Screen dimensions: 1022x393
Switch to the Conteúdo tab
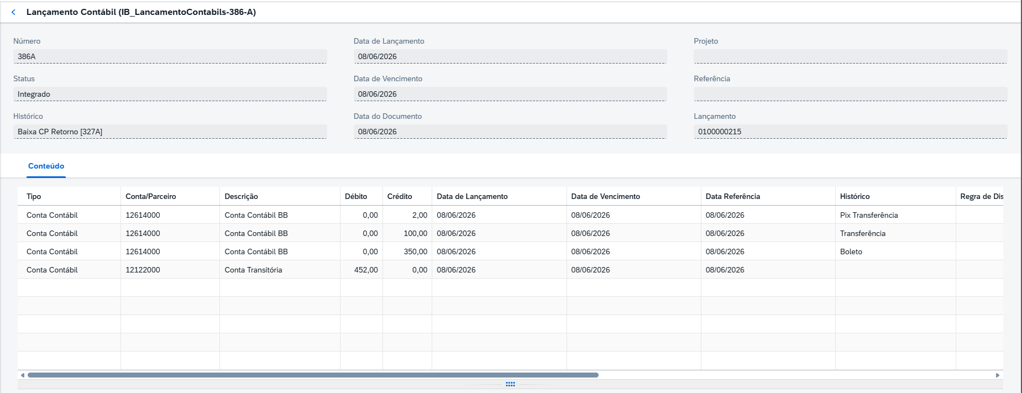point(46,166)
